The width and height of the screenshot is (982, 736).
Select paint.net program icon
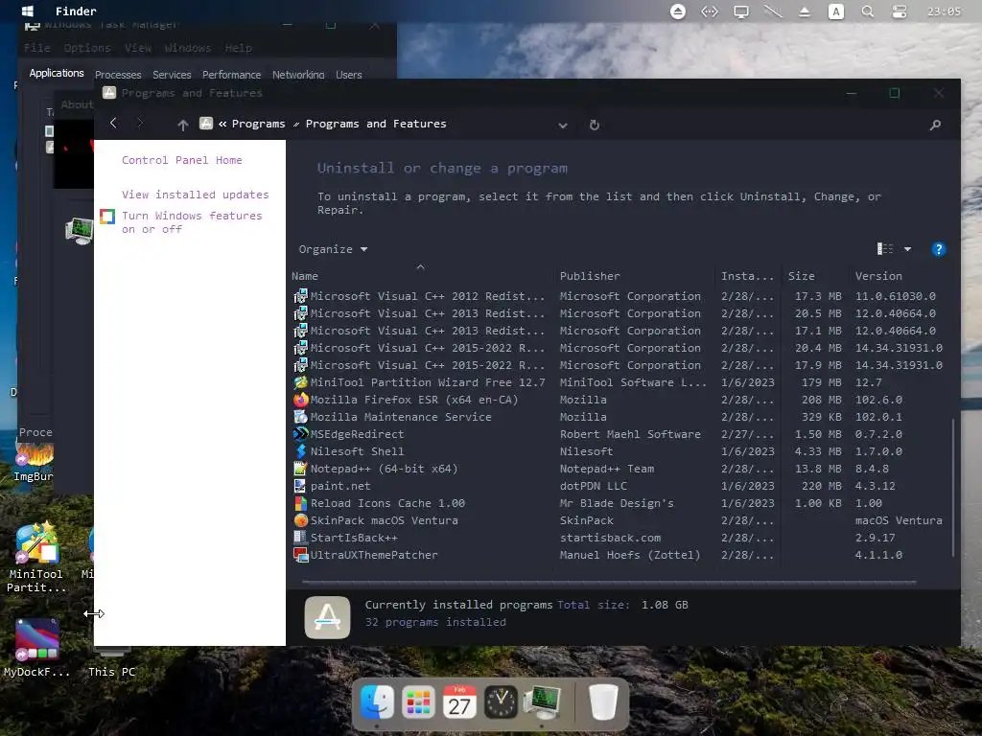click(x=300, y=486)
